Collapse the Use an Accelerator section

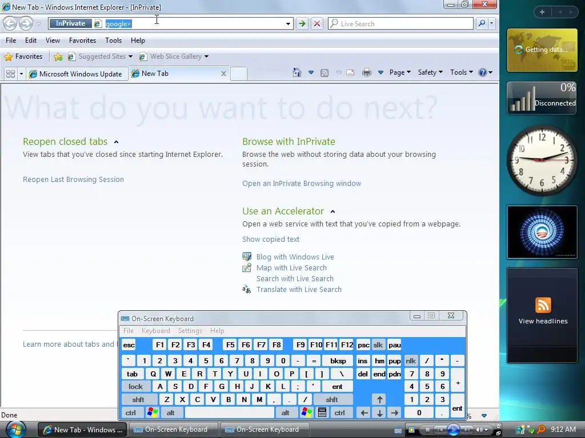click(x=333, y=212)
